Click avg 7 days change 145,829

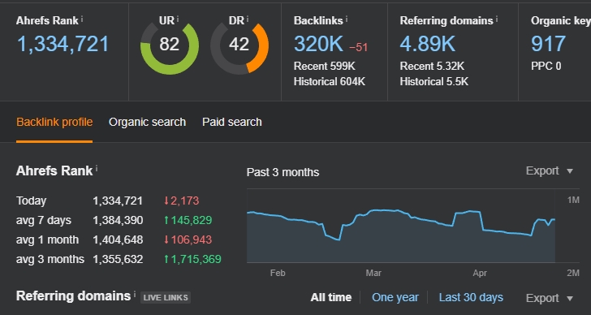(188, 221)
